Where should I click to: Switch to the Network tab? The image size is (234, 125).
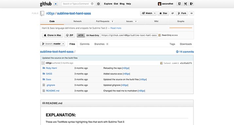(x=78, y=22)
